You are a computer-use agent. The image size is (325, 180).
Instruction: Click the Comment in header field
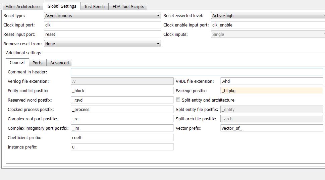pos(197,72)
